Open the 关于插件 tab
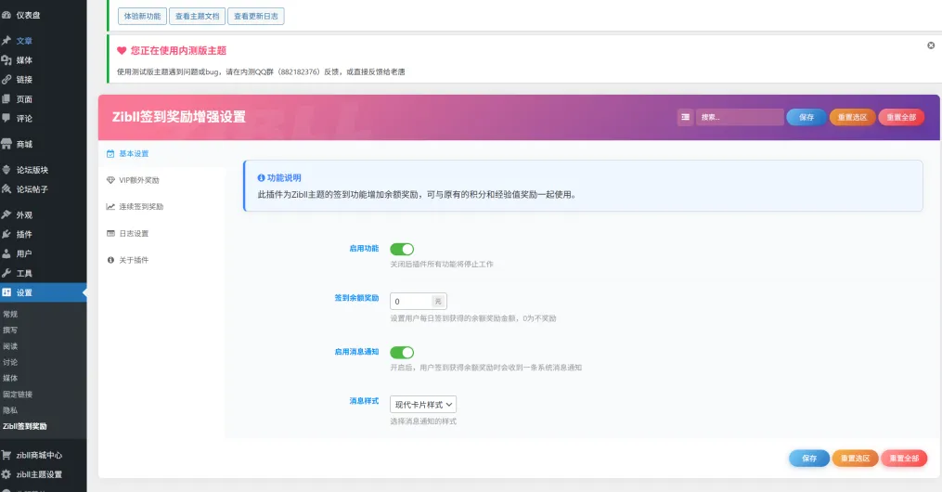 (x=161, y=260)
